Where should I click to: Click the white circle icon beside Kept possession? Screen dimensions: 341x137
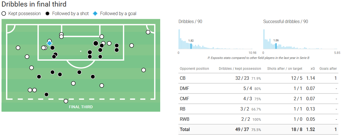point(4,13)
